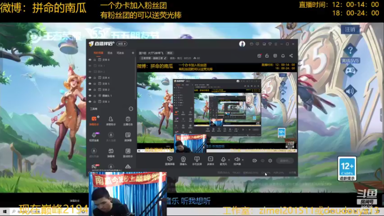The height and width of the screenshot is (216, 384).
Task: Toggle visibility of layer 文本 3
Action: click(x=90, y=102)
